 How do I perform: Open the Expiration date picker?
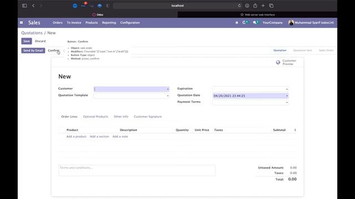tap(250, 89)
